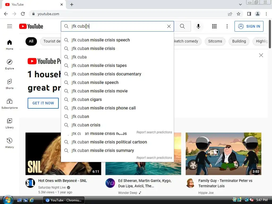This screenshot has height=204, width=272.
Task: Go back using the browser back arrow
Action: pos(6,14)
